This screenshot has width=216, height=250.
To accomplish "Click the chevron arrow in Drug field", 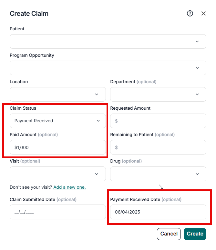I will coord(197,174).
